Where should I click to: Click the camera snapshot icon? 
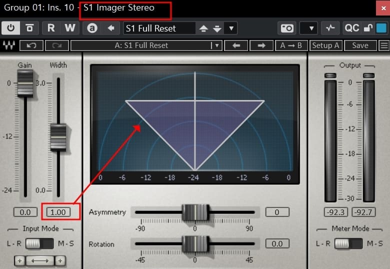(287, 28)
